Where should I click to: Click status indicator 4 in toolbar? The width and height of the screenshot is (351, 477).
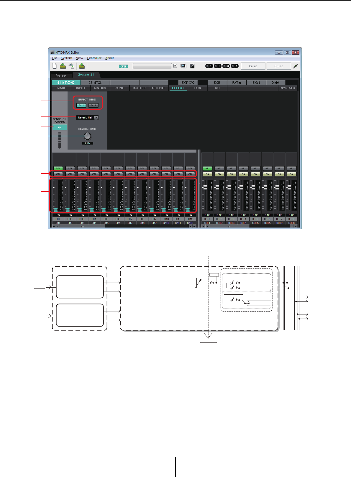coord(234,66)
